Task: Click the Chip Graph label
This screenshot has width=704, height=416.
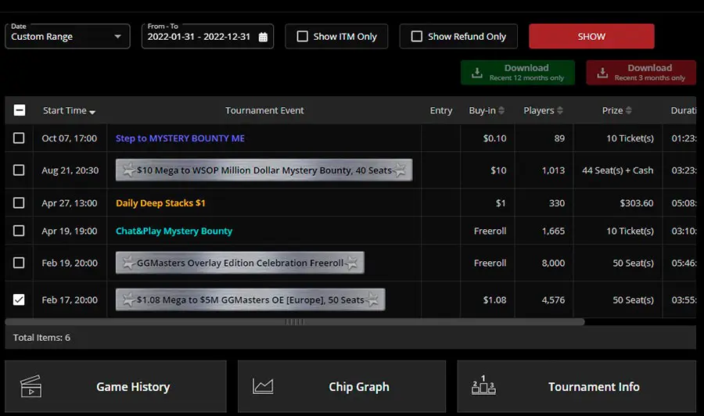Action: 359,387
